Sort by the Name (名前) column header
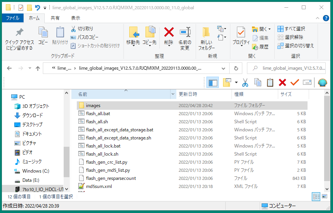 [121, 94]
